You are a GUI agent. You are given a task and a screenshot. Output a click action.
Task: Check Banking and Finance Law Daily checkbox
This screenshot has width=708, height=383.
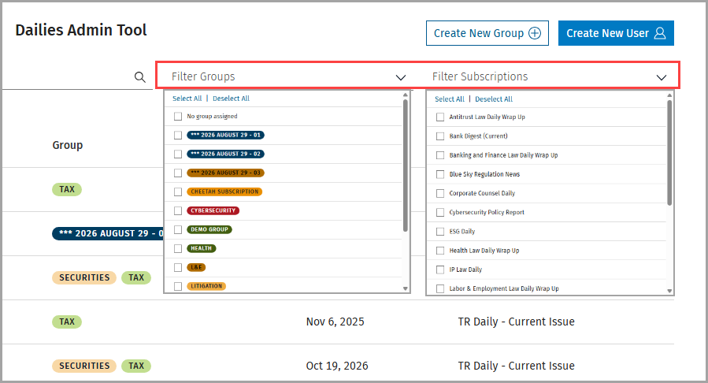coord(440,155)
